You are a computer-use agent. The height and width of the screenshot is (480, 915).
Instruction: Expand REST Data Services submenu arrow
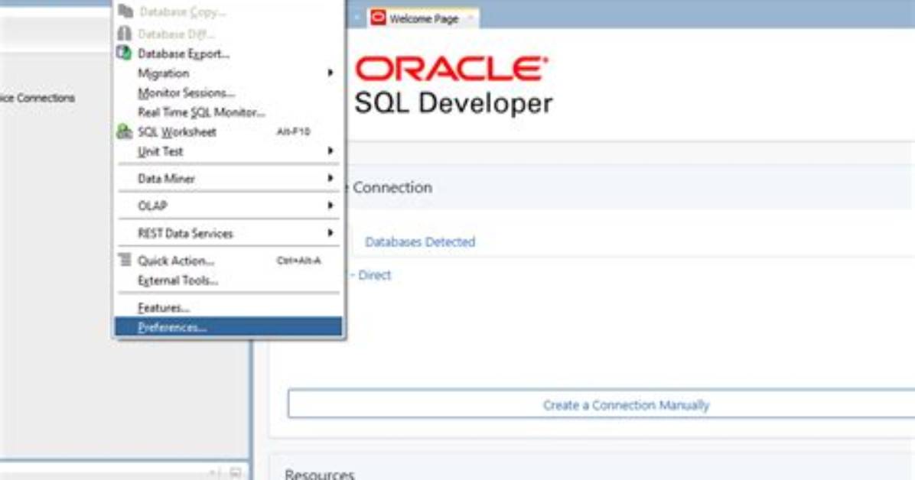(x=331, y=232)
